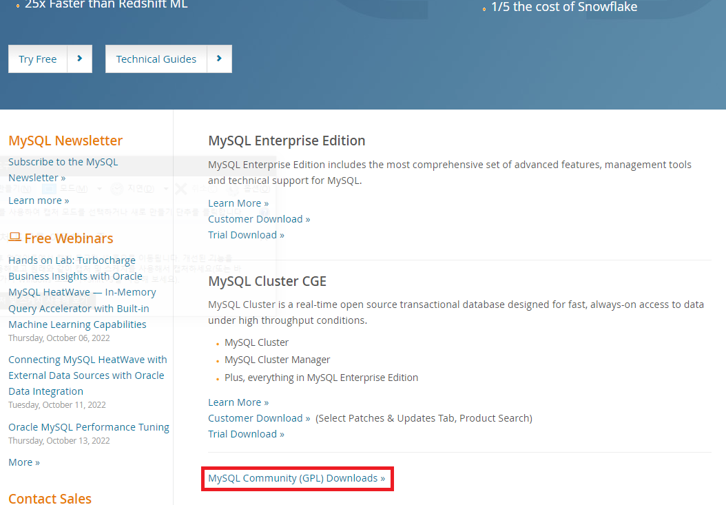726x505 pixels.
Task: Open the Oracle MySQL Performance Tuning webinar
Action: click(x=89, y=426)
